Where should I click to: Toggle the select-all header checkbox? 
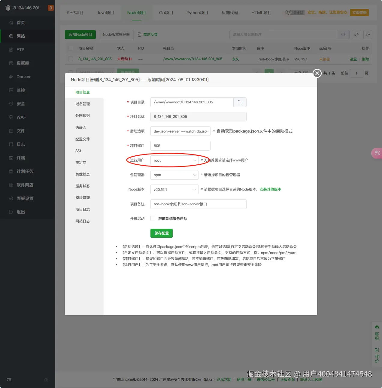pyautogui.click(x=71, y=48)
